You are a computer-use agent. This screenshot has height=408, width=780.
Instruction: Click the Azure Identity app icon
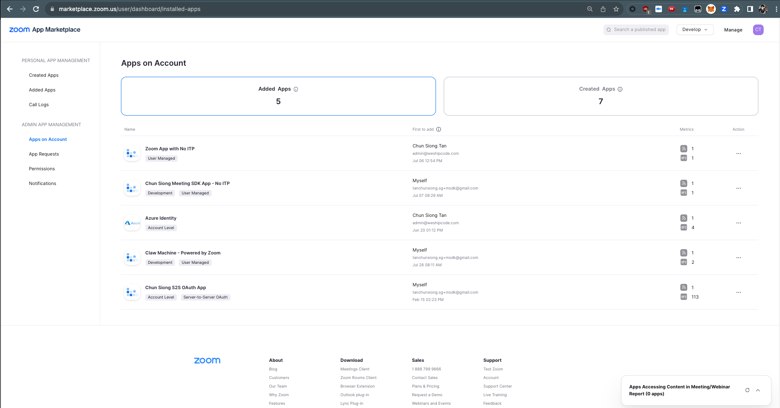tap(132, 223)
